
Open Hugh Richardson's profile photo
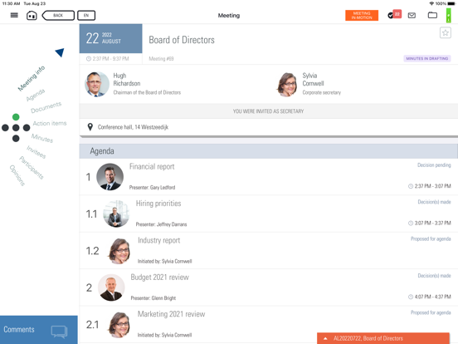click(x=97, y=84)
